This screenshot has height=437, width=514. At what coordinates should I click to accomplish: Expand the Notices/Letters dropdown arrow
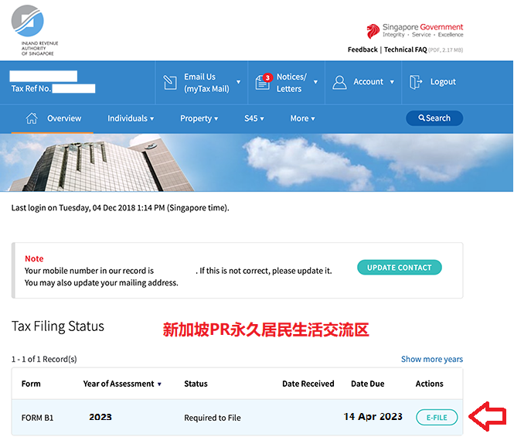[315, 82]
